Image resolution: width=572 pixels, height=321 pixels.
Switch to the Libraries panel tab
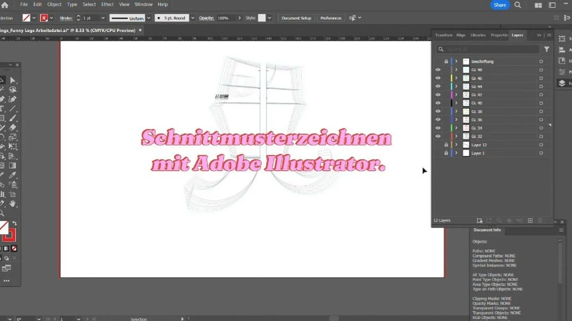pos(478,35)
